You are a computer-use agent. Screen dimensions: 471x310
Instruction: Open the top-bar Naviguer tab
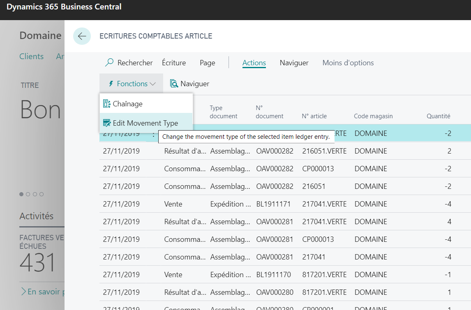click(x=294, y=63)
